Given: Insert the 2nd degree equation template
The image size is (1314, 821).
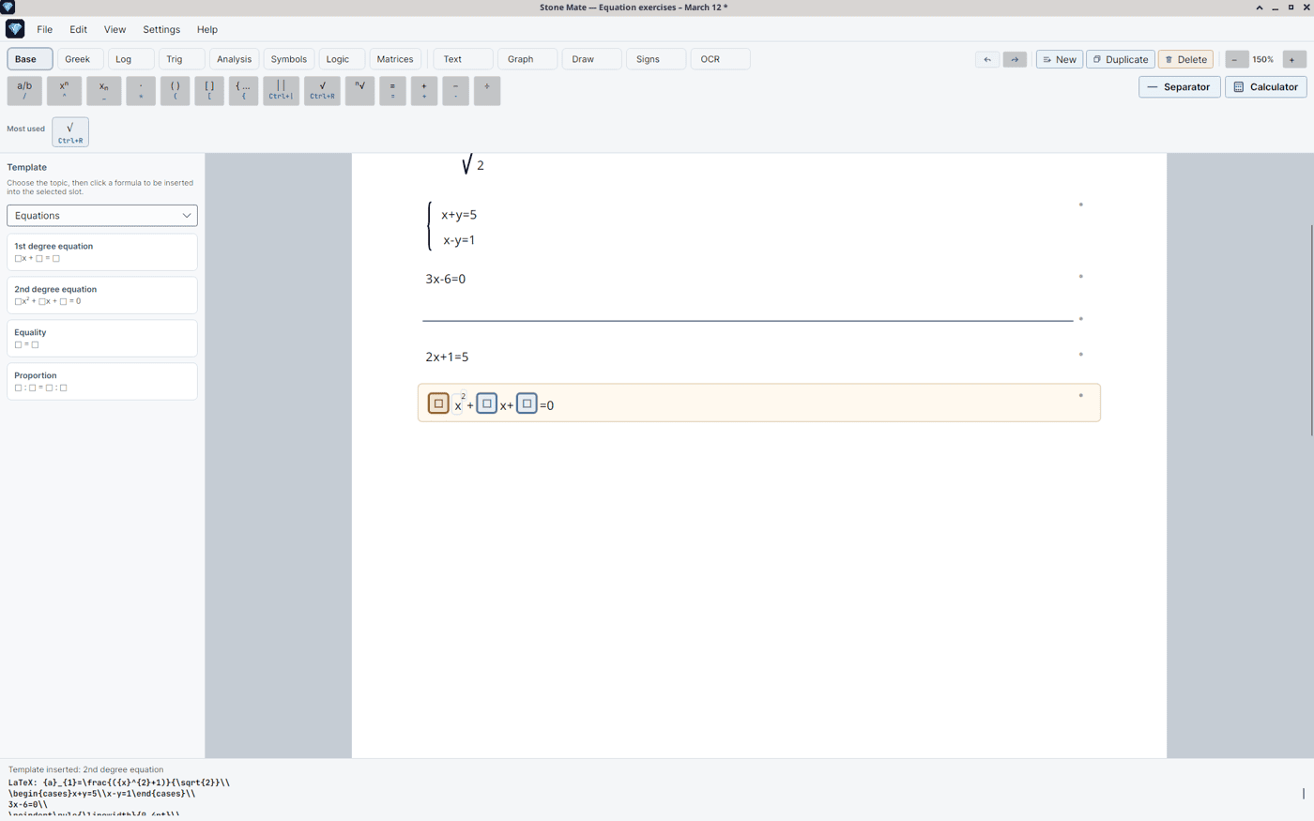Looking at the screenshot, I should pyautogui.click(x=102, y=295).
